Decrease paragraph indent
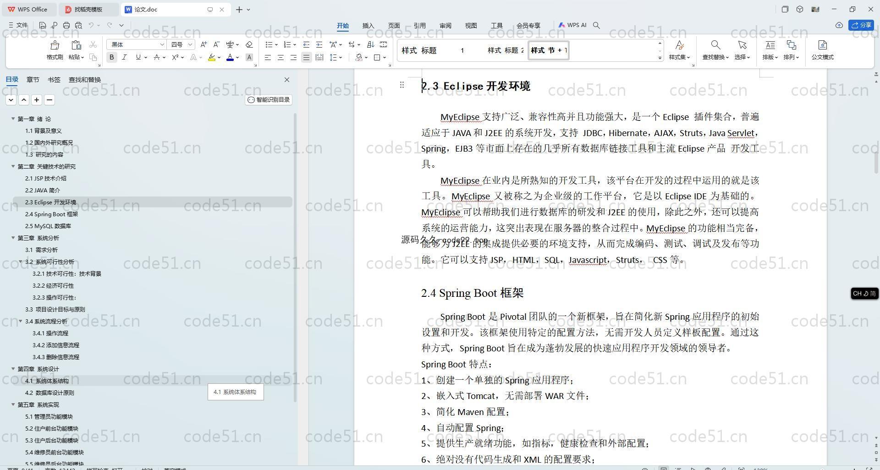The width and height of the screenshot is (880, 470). [x=306, y=44]
